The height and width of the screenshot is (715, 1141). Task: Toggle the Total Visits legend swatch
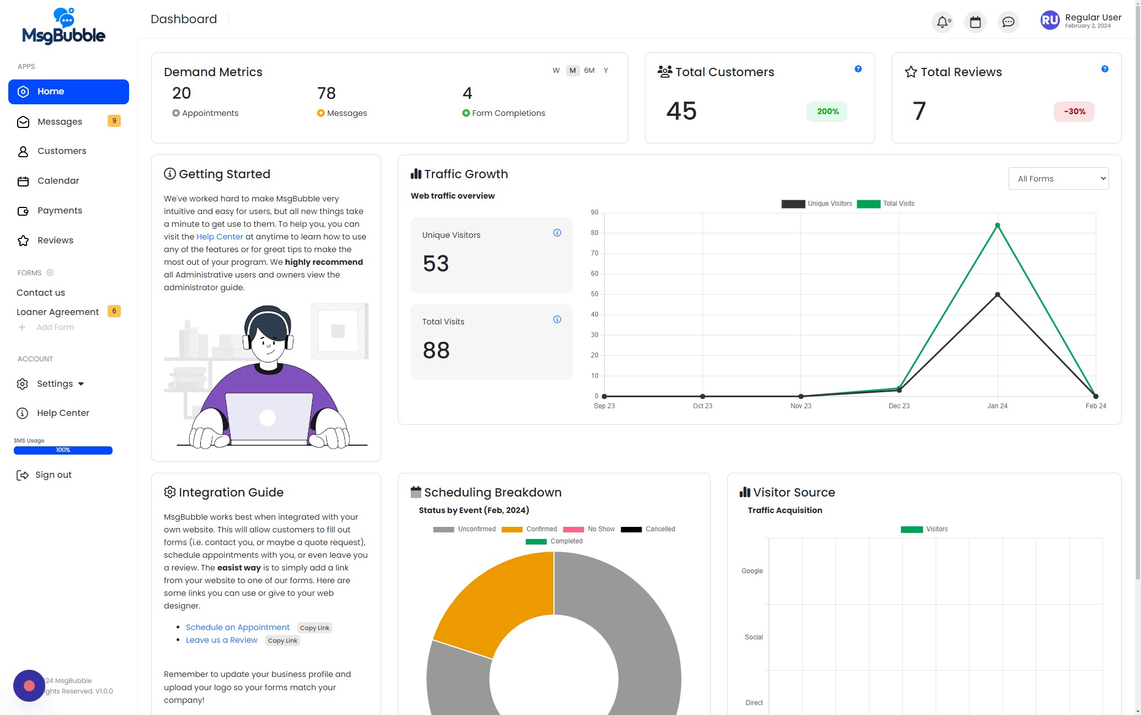(x=868, y=204)
